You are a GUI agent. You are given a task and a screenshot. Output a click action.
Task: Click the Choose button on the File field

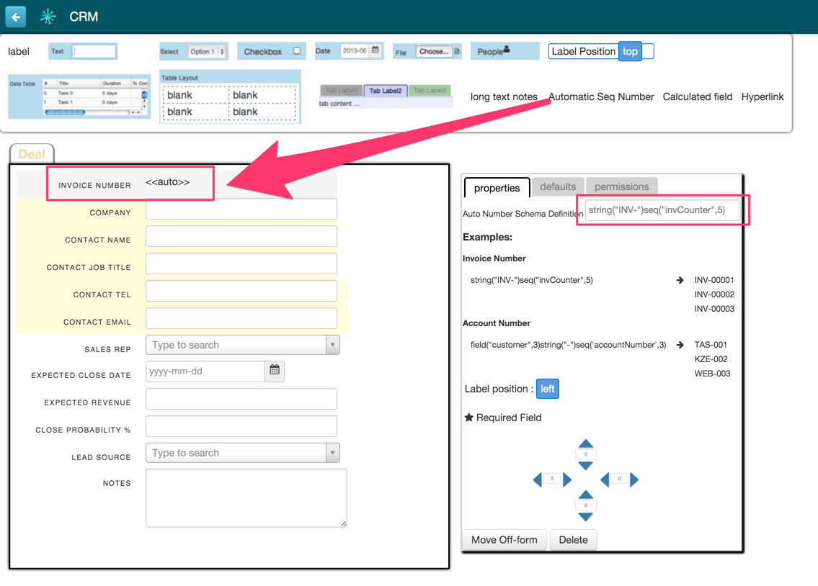coord(433,52)
